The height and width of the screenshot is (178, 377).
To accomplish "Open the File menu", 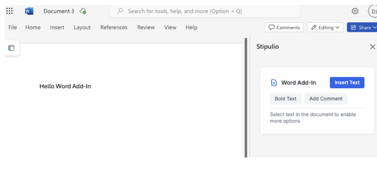I will (x=13, y=27).
